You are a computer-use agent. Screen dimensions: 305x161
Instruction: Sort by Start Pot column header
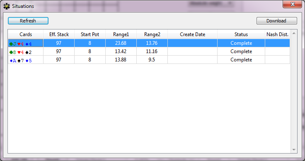[90, 34]
